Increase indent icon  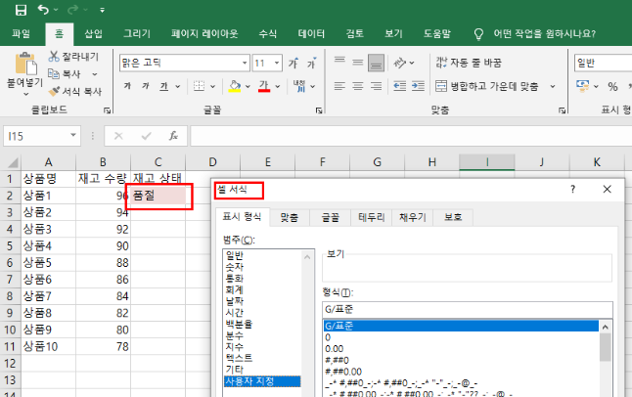click(418, 86)
